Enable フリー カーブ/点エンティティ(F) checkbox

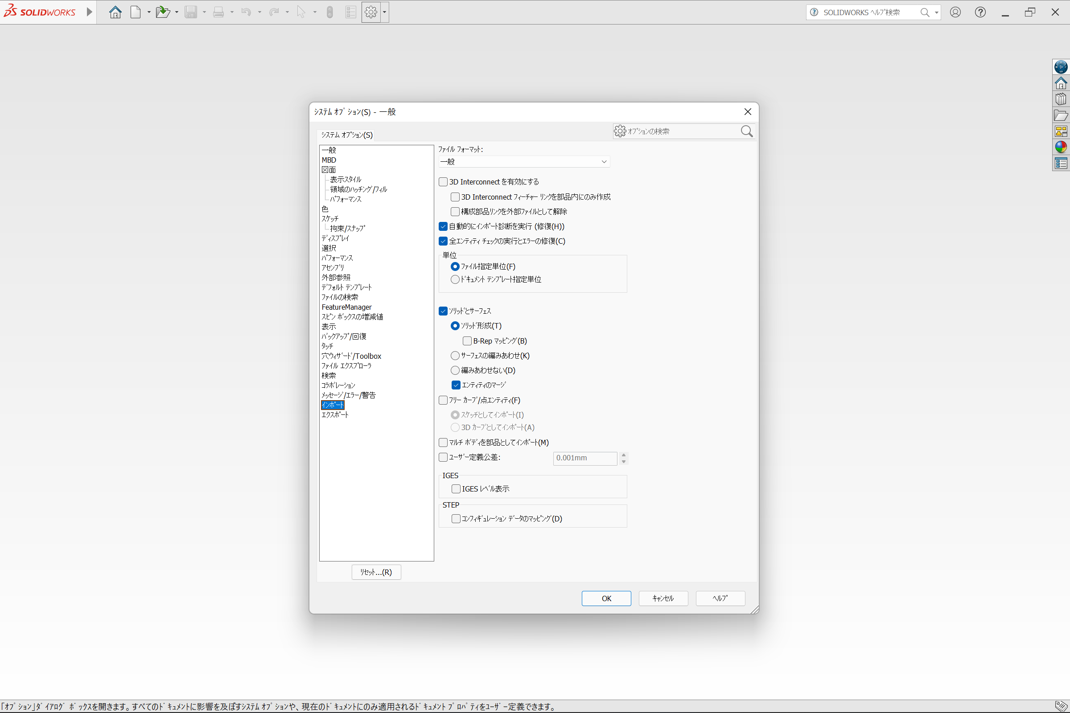443,400
